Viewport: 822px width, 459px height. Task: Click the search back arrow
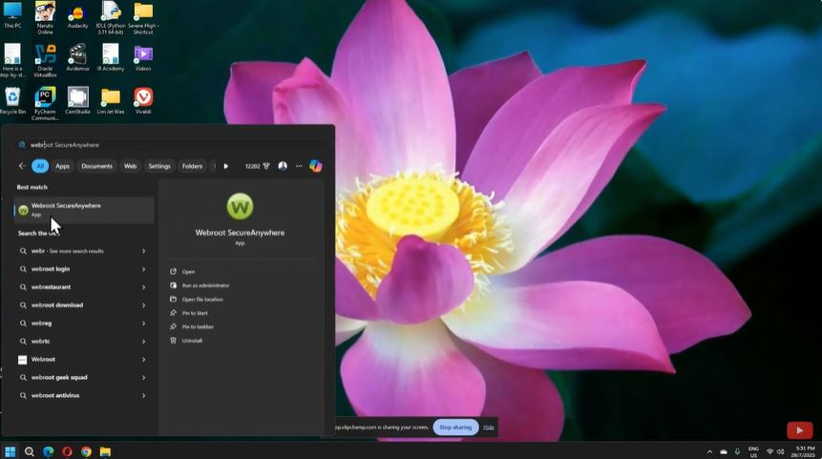click(22, 166)
